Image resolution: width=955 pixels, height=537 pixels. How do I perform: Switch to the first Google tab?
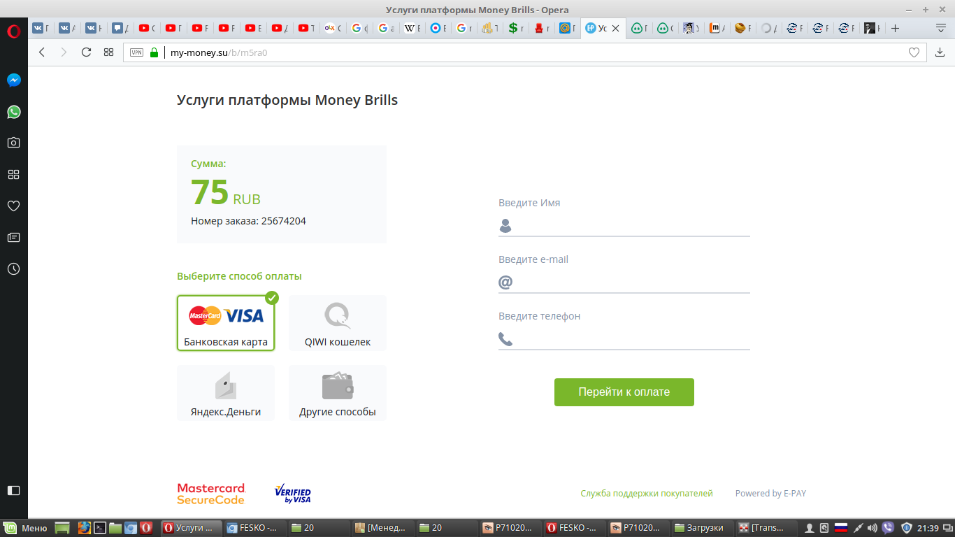pos(361,29)
